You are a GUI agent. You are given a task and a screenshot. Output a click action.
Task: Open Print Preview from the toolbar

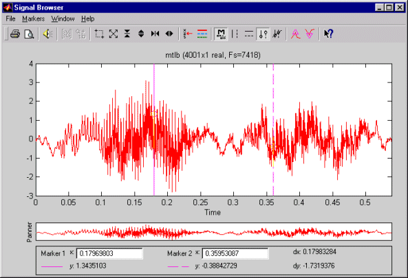pyautogui.click(x=29, y=34)
